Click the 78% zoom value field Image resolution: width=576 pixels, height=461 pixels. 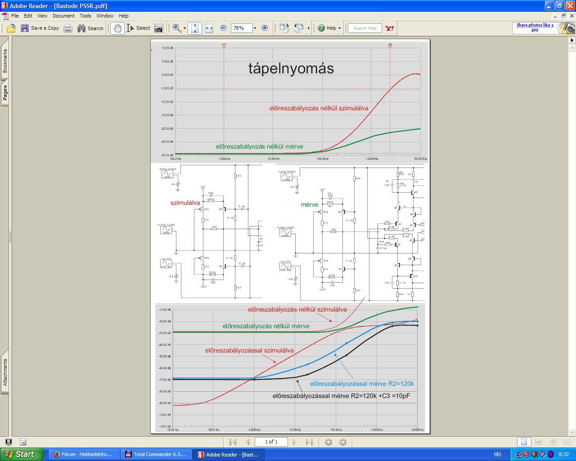(241, 28)
